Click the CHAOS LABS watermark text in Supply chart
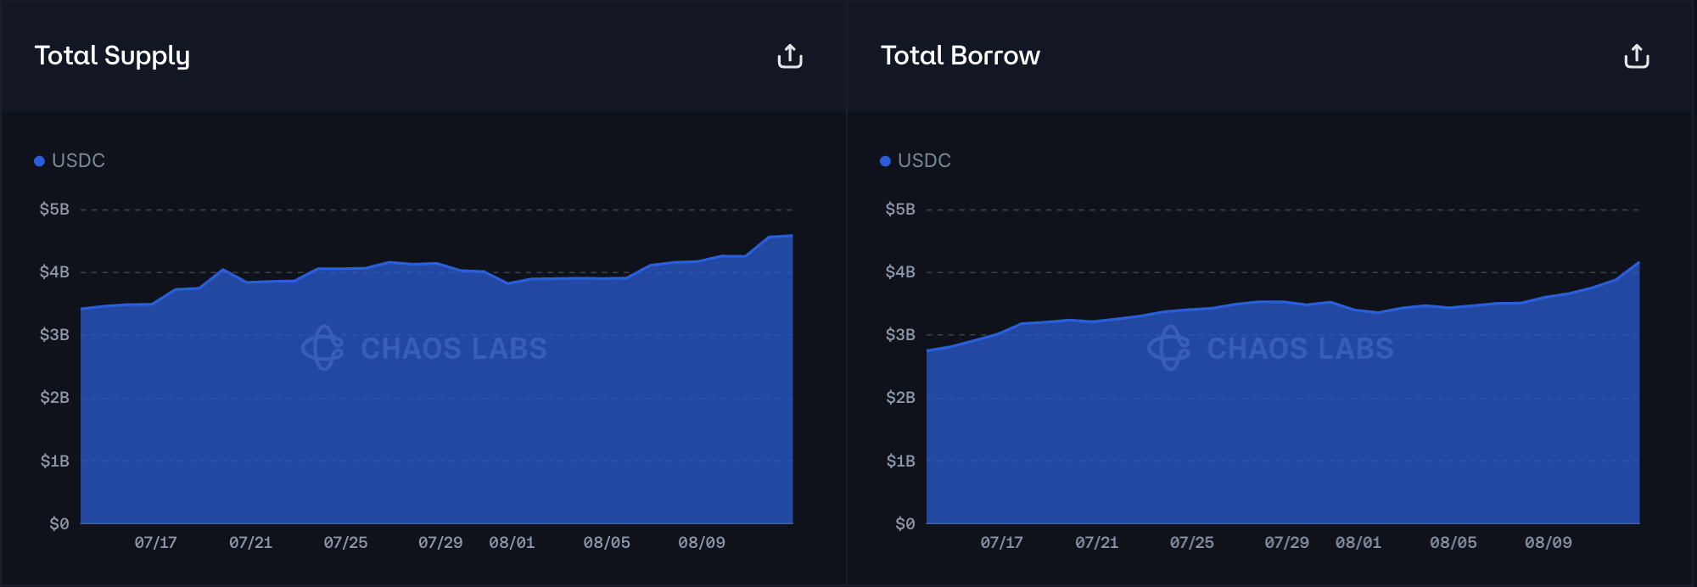The image size is (1697, 587). click(x=454, y=349)
